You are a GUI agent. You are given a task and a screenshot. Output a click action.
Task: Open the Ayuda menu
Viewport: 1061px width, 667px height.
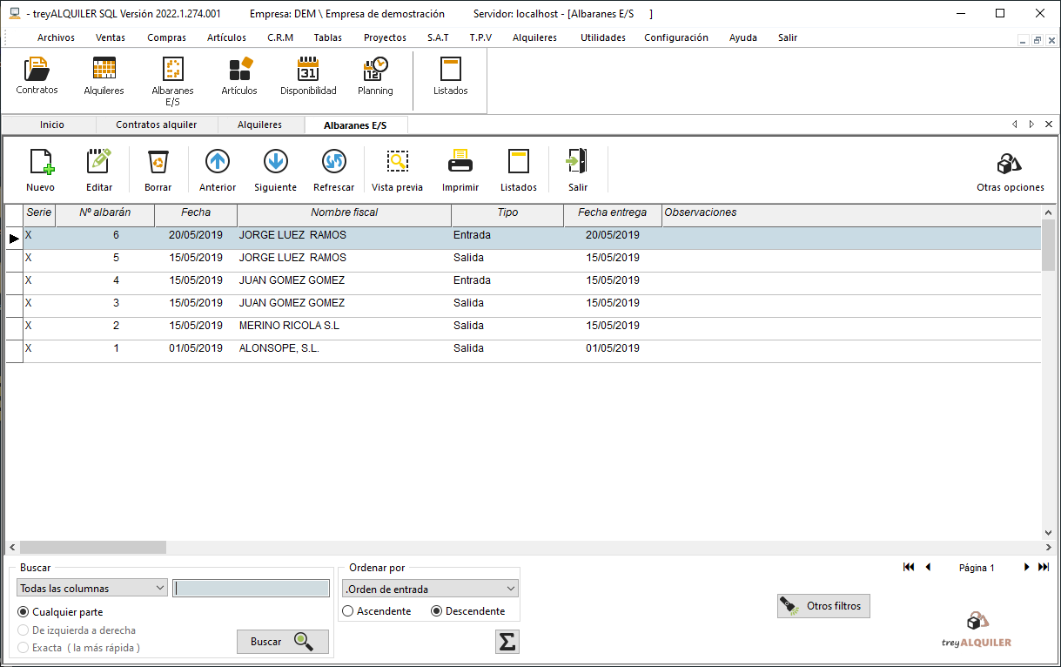(743, 37)
